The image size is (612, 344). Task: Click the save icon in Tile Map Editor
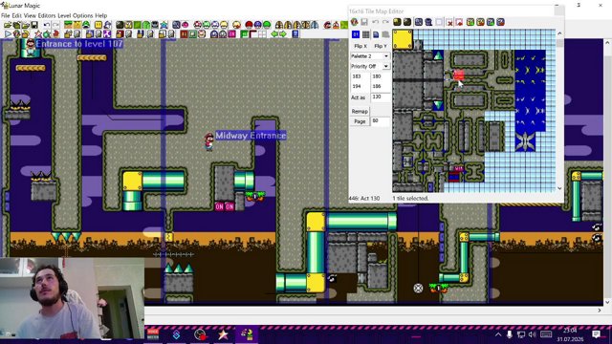(364, 22)
